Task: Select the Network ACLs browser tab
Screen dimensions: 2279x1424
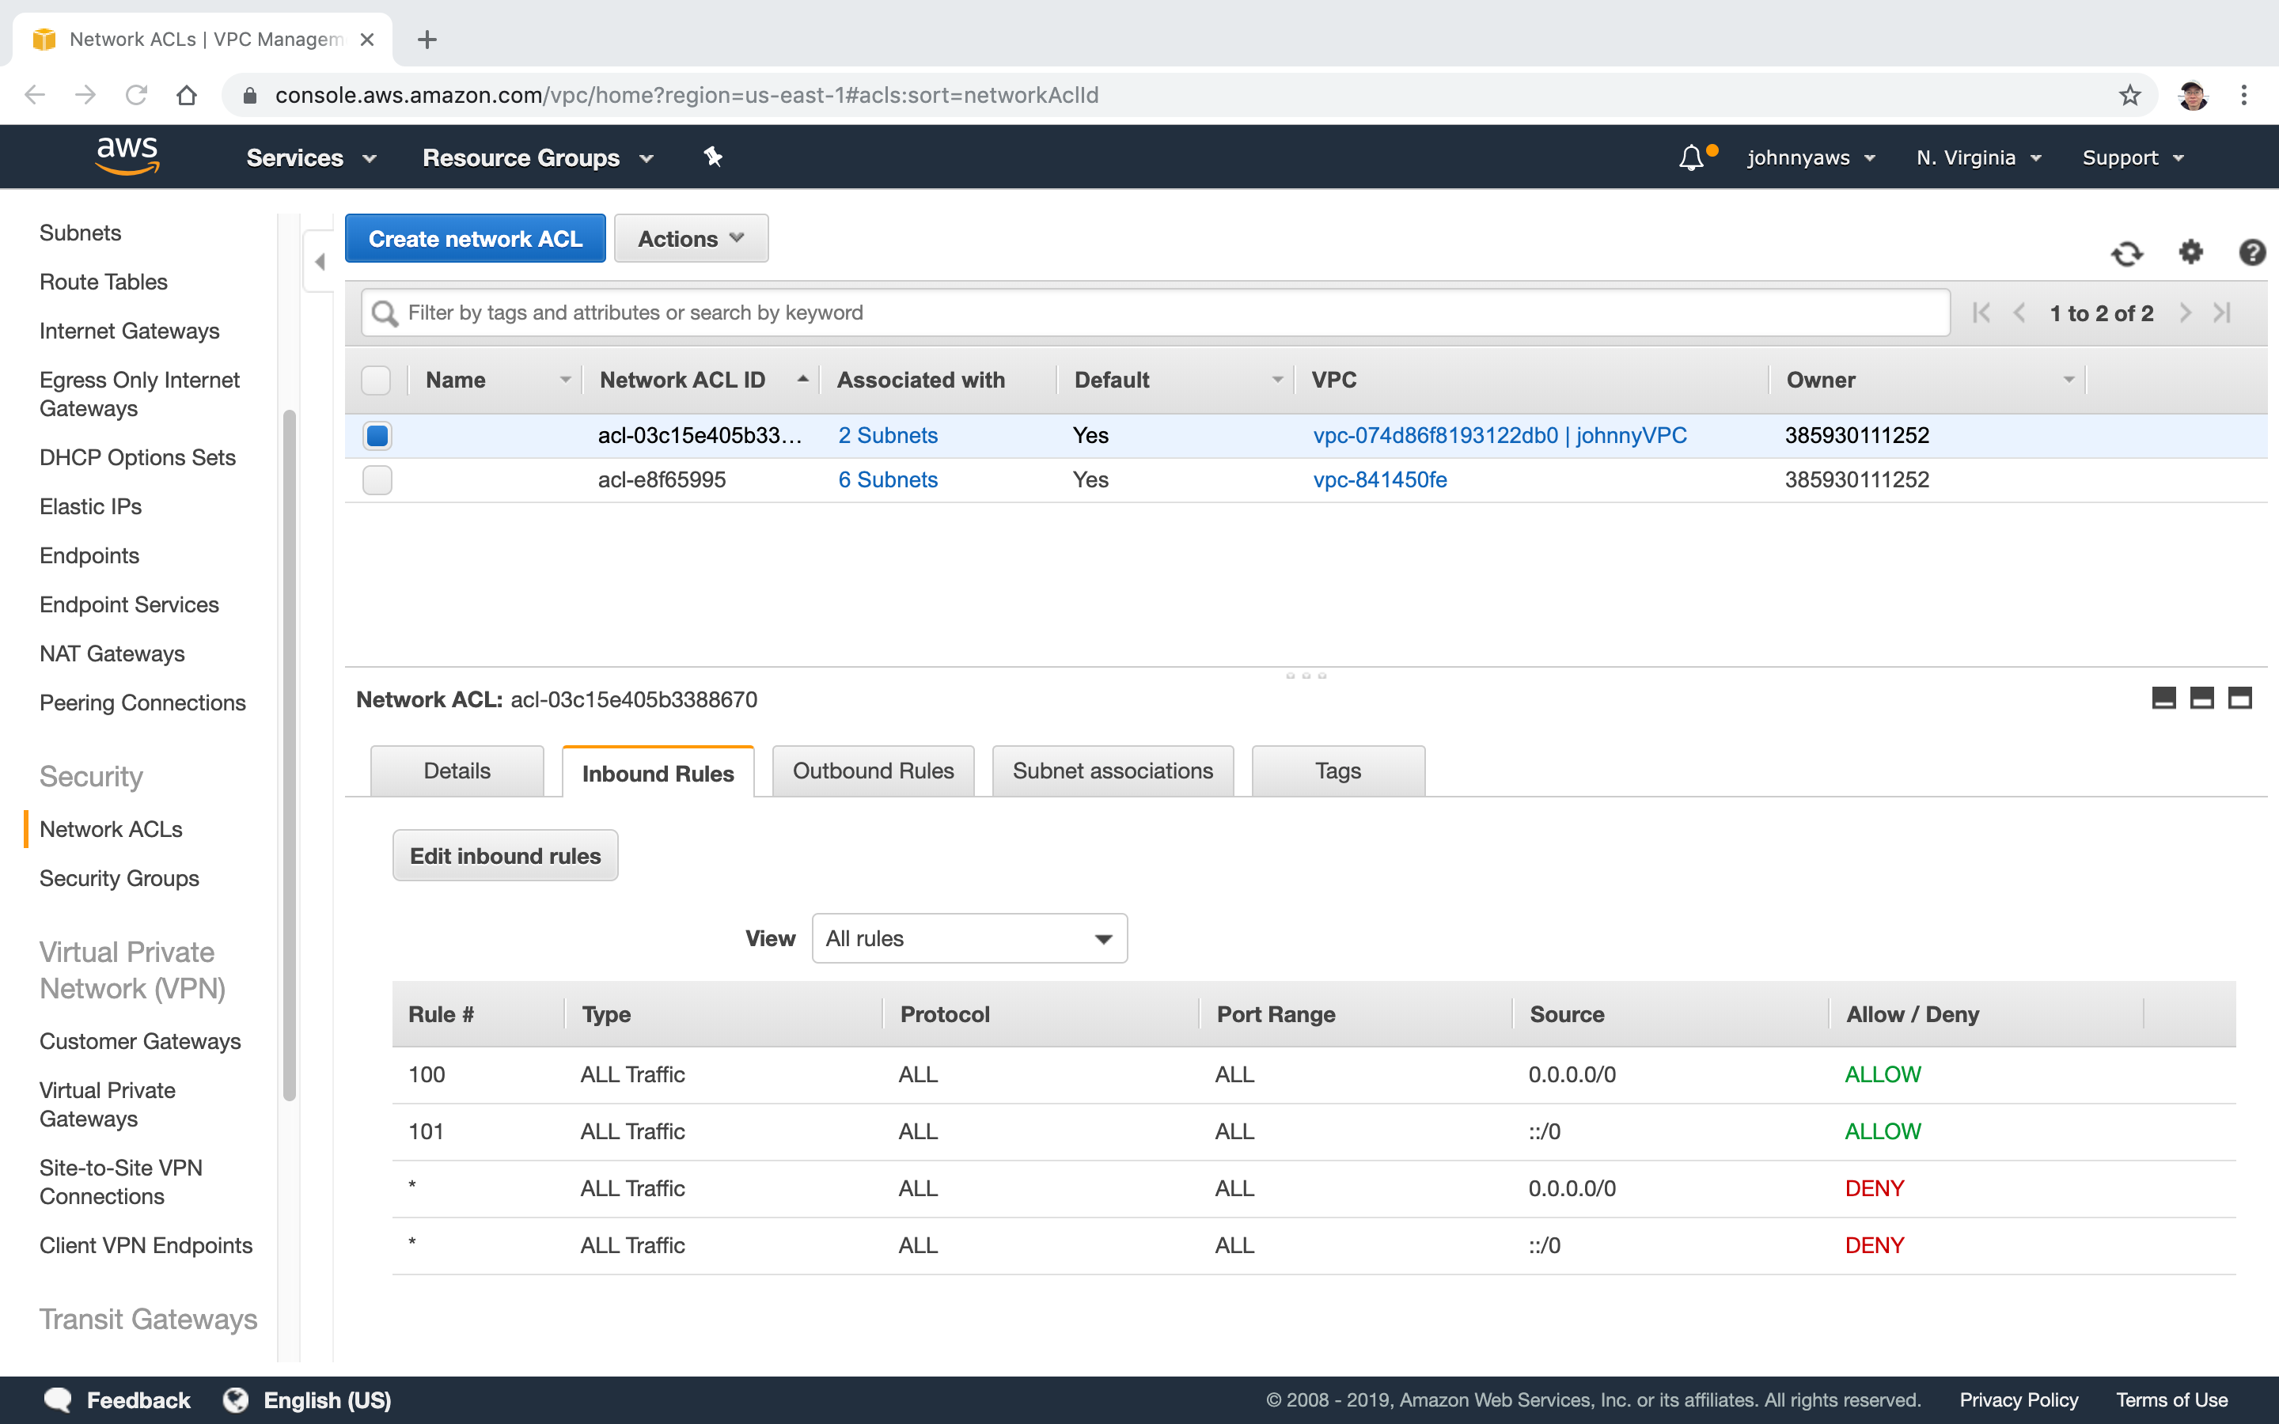Action: (x=203, y=40)
